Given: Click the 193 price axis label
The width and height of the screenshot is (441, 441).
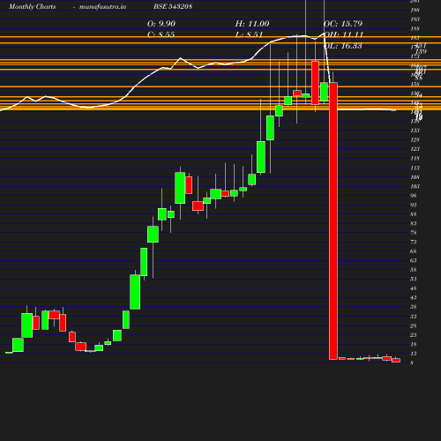Looking at the screenshot, I should point(415,19).
